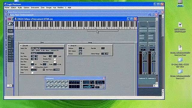Screen dimensions: 192x108
Task: Expand the Audio list header in Environnement window
Action: (x=11, y=37)
